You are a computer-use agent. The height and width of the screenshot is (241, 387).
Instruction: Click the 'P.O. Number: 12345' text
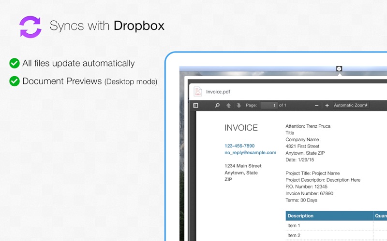(306, 187)
